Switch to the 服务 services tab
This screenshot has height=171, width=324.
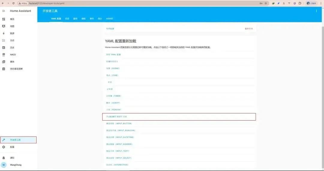coord(75,19)
